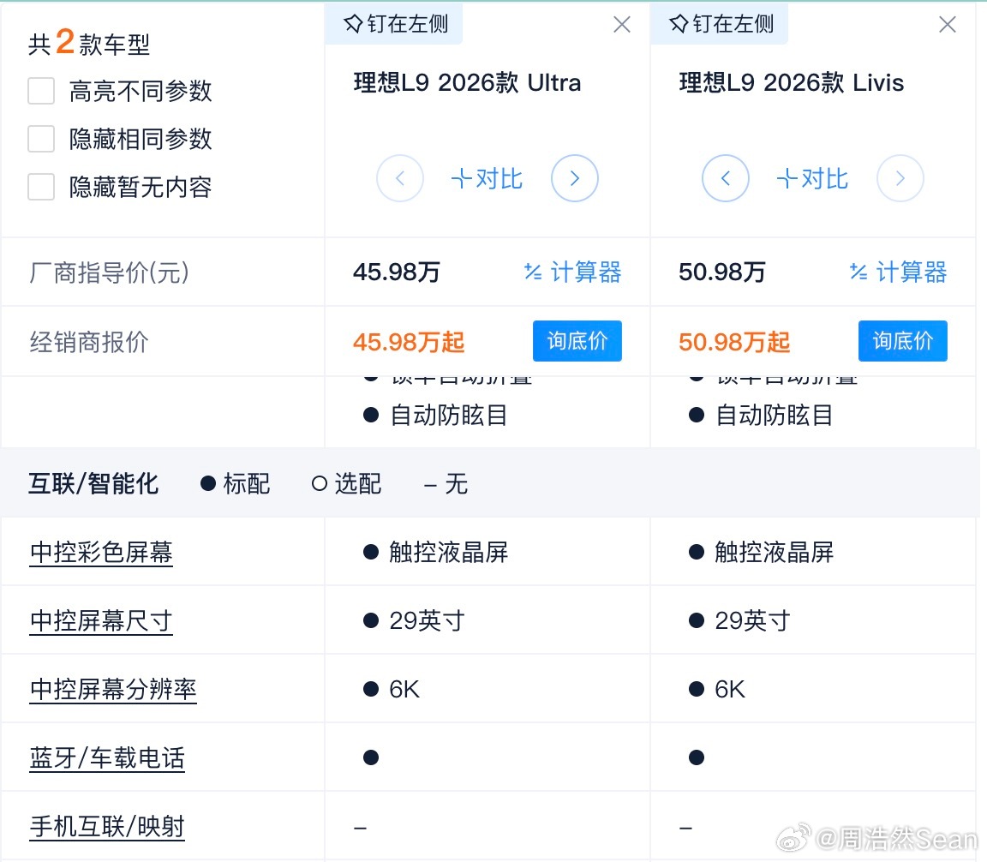Open the 中控彩色屏幕 parameter link
The height and width of the screenshot is (862, 987).
(x=101, y=552)
